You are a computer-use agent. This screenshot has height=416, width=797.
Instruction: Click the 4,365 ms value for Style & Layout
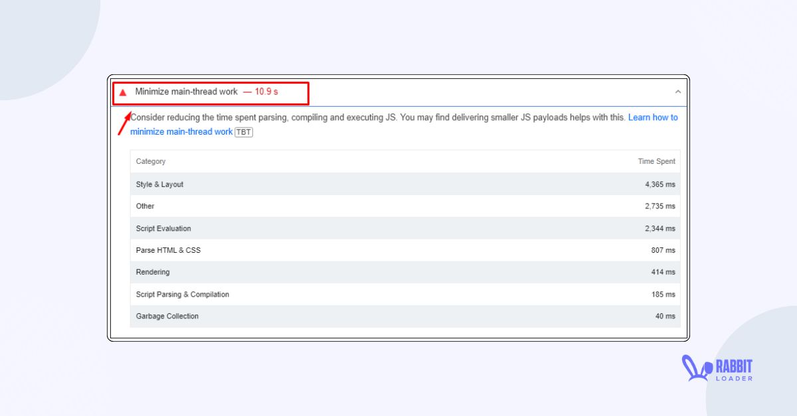click(x=660, y=184)
